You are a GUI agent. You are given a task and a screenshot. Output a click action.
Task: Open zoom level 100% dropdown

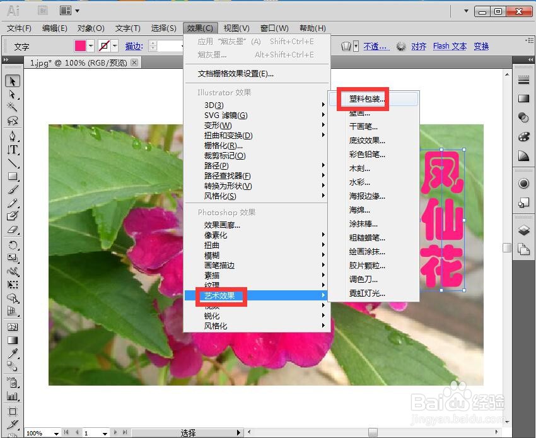coord(56,433)
